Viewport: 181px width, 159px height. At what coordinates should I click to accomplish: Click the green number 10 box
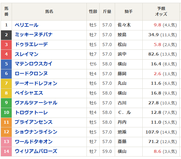(6, 113)
